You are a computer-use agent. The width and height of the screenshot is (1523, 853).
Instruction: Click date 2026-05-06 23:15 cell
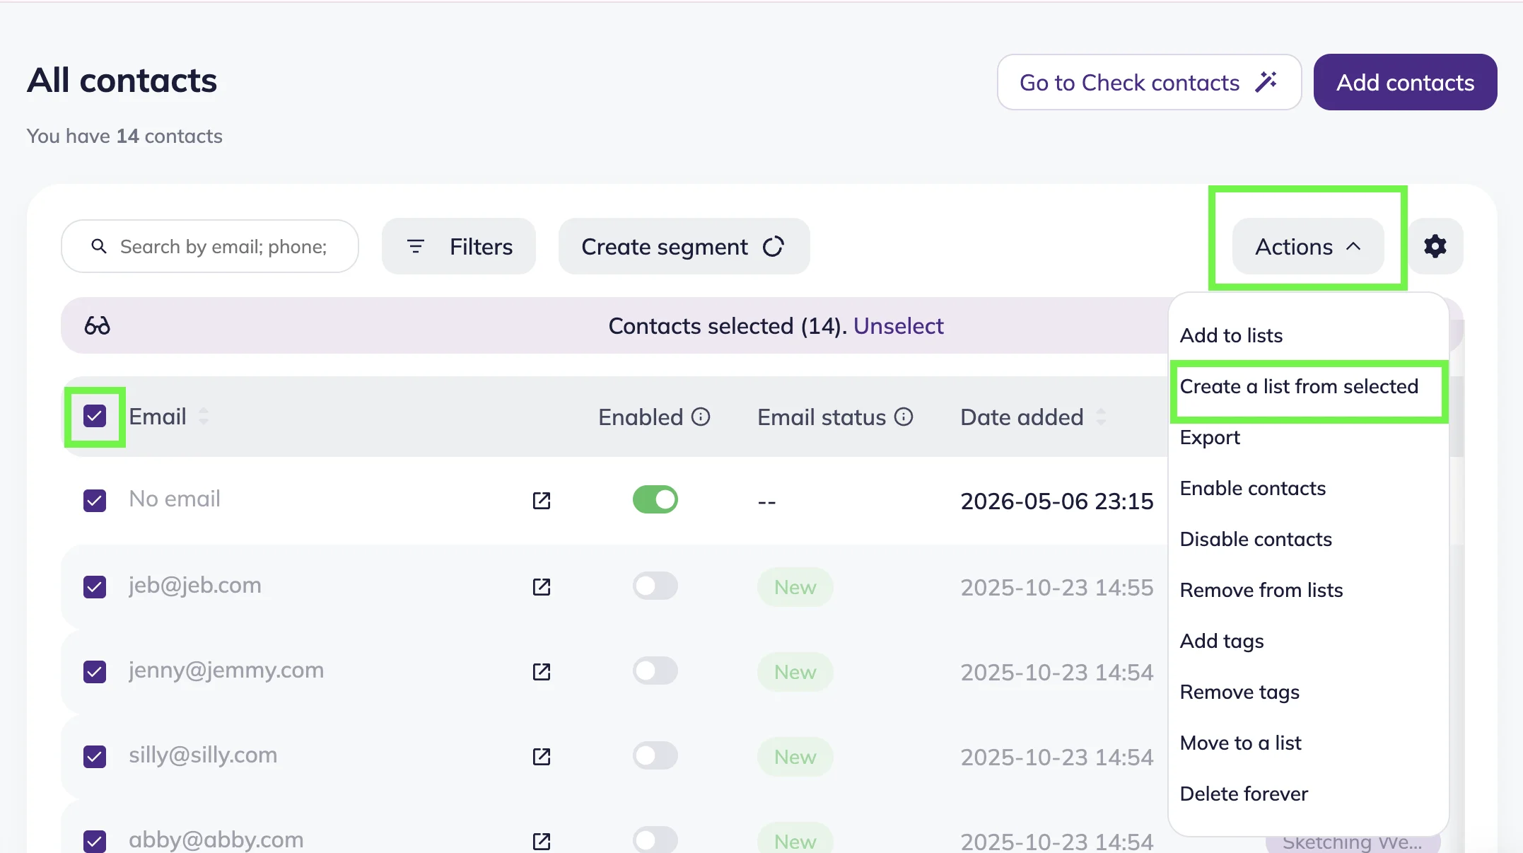tap(1056, 501)
